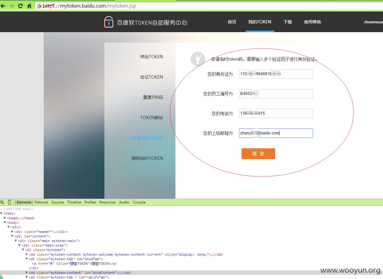Click the browser back arrow

[x=3, y=6]
